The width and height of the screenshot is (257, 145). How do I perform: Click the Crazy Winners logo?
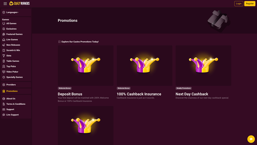coord(20,4)
